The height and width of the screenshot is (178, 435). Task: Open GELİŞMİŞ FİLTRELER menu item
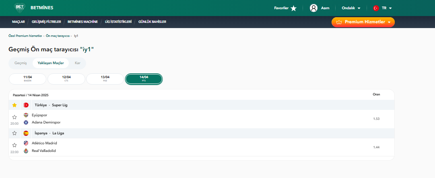click(46, 22)
